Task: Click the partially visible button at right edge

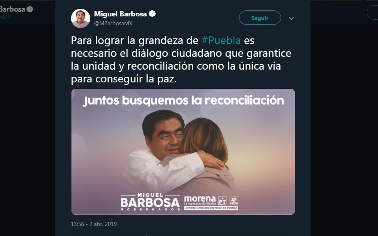Action: pyautogui.click(x=372, y=12)
